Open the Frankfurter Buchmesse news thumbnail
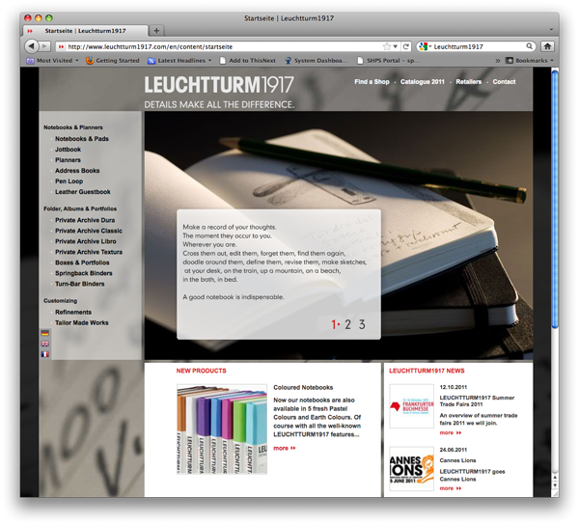 click(x=412, y=406)
